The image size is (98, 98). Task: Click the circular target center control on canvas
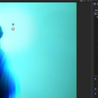[x=13, y=29]
